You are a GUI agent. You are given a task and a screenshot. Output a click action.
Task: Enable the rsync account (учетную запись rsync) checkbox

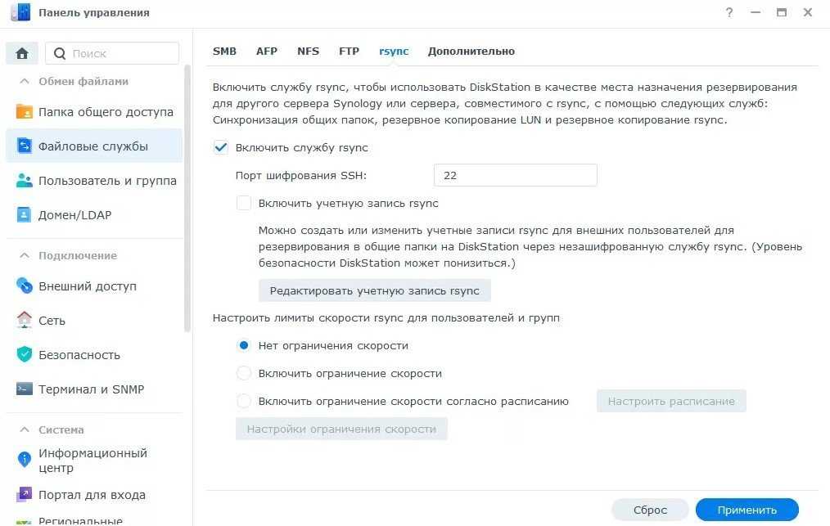[243, 204]
